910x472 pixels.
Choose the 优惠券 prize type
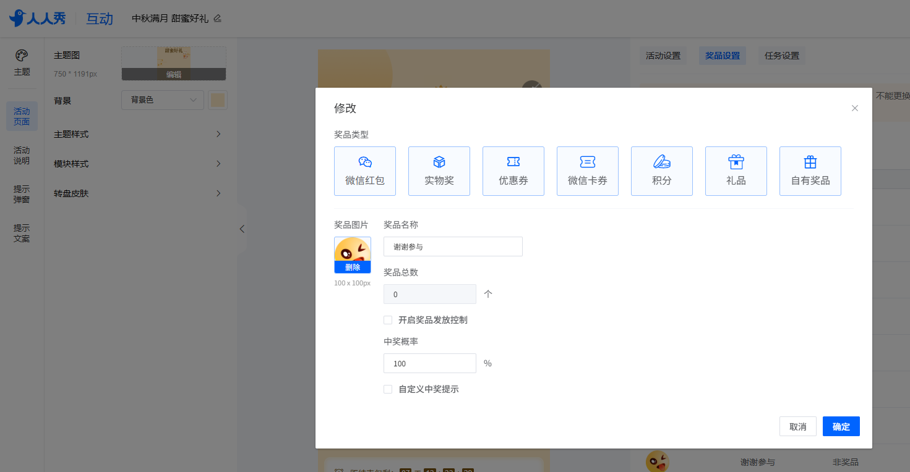(x=513, y=171)
